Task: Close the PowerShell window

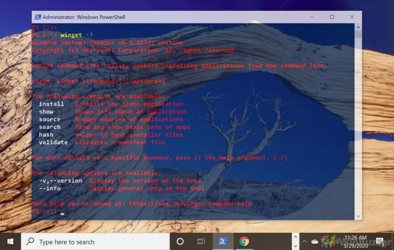Action: (352, 17)
